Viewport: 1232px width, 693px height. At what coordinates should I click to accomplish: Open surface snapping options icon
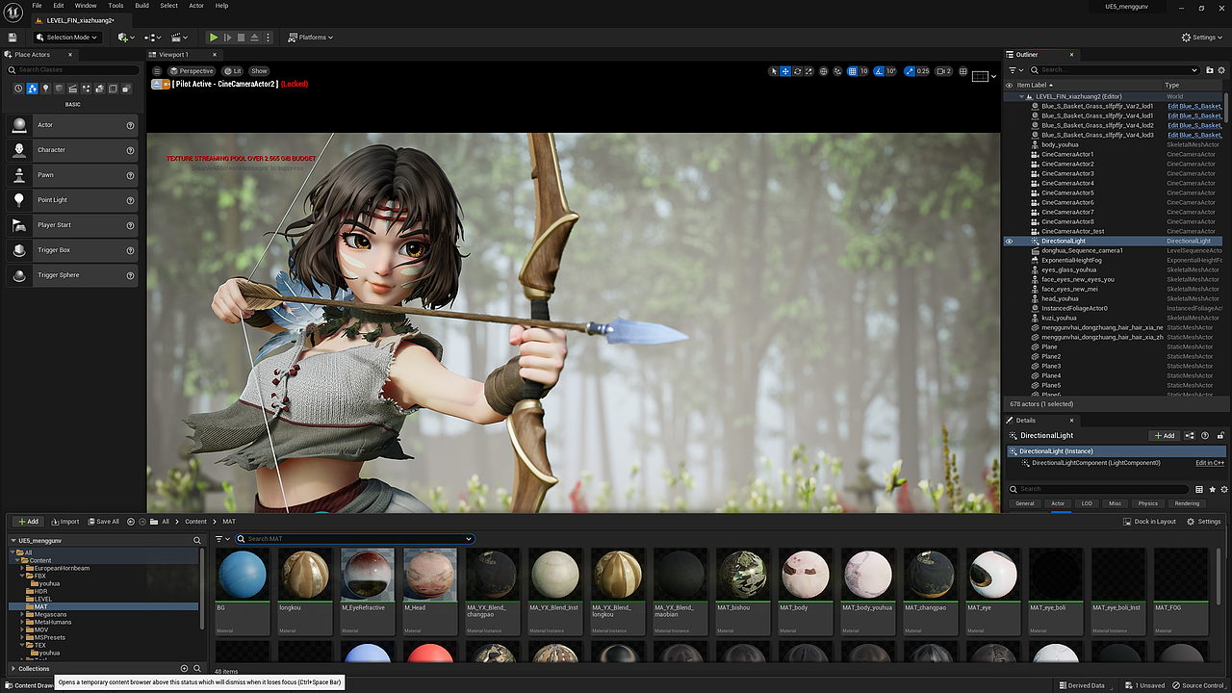[837, 71]
